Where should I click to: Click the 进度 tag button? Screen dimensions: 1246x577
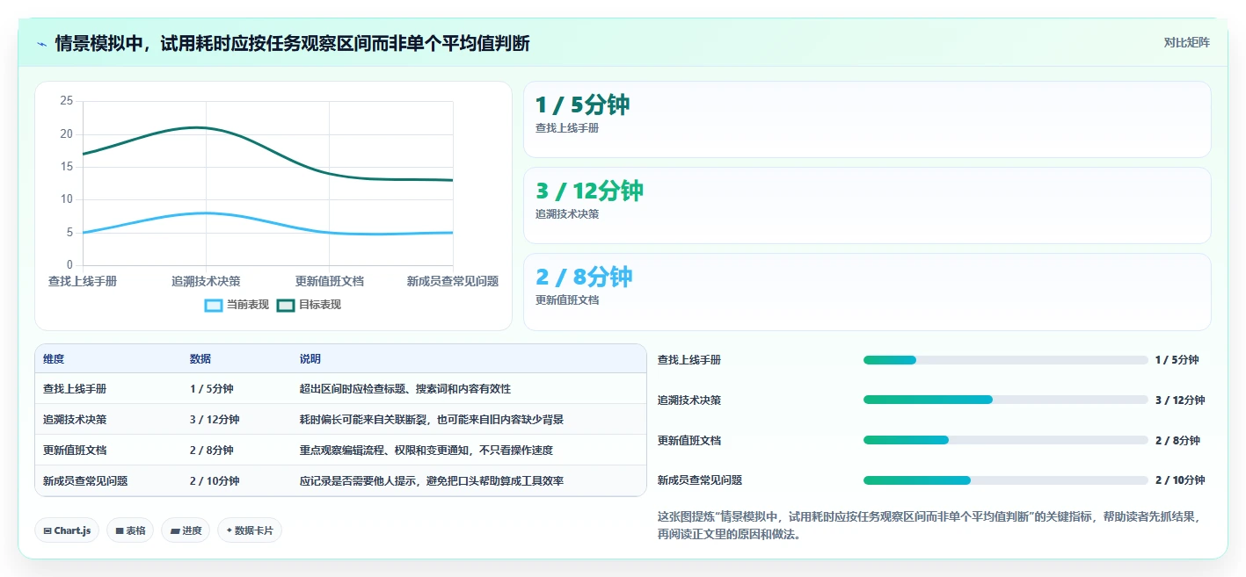186,530
